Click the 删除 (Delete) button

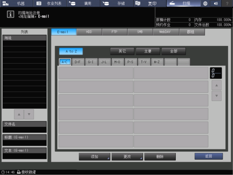(160, 157)
